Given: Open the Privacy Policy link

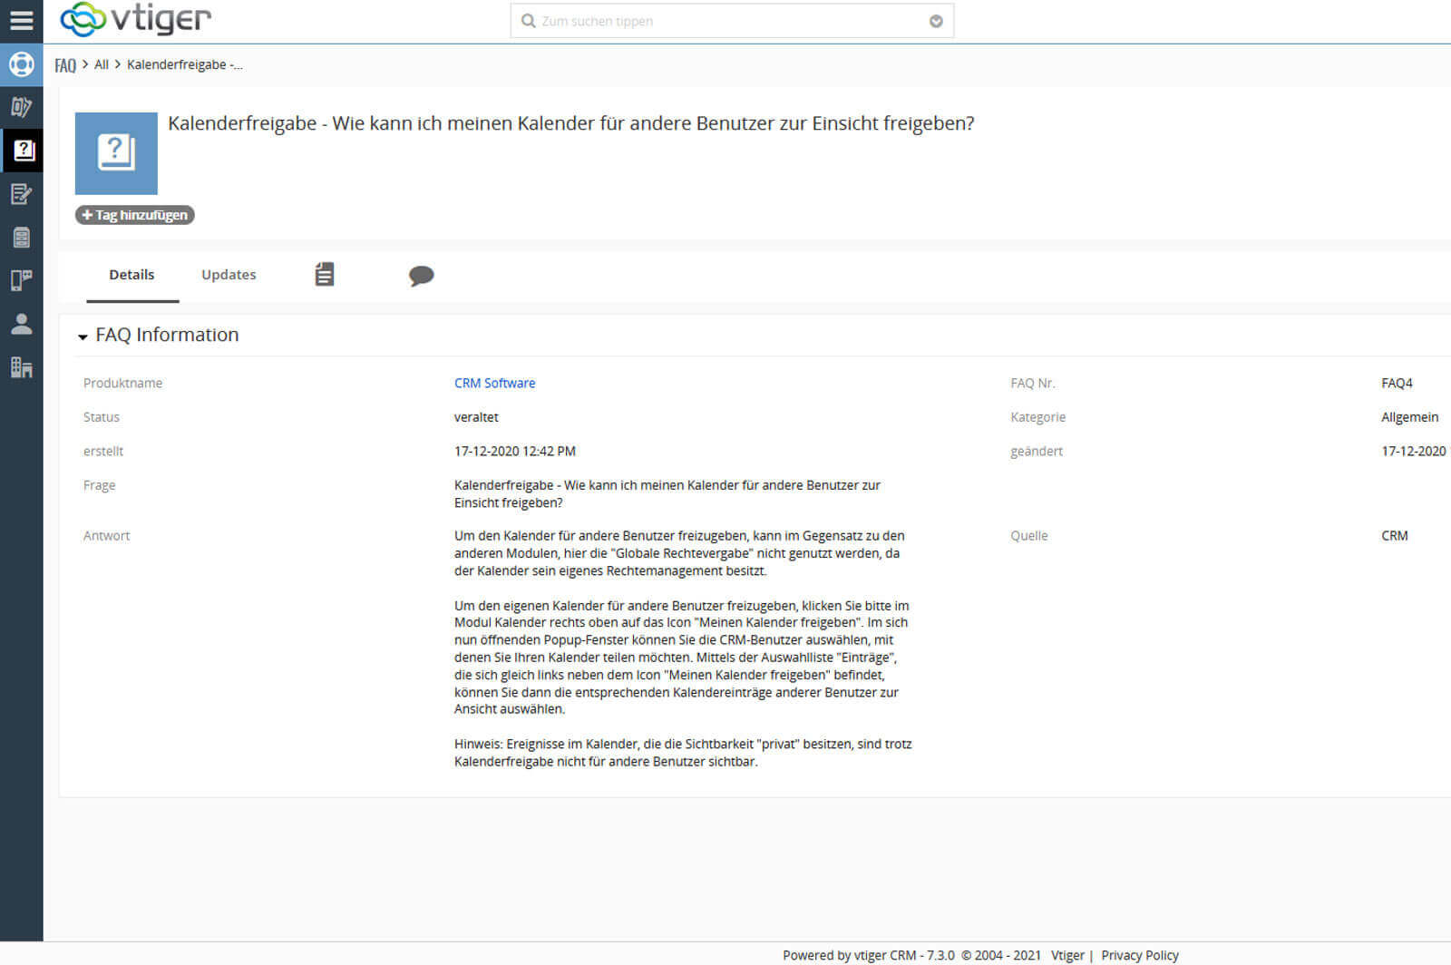Looking at the screenshot, I should click(1140, 955).
